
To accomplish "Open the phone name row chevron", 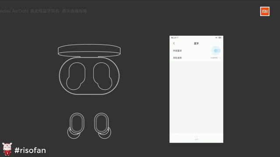I will 220,58.
